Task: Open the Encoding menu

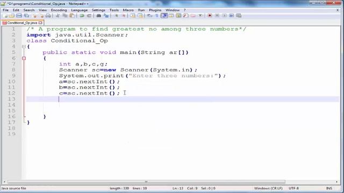Action: tap(59, 10)
